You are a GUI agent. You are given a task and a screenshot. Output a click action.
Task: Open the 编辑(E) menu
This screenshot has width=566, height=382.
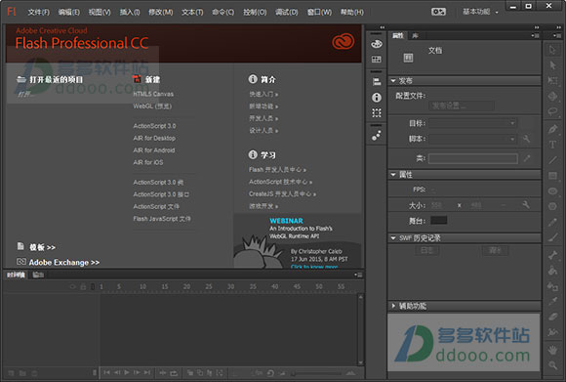69,12
